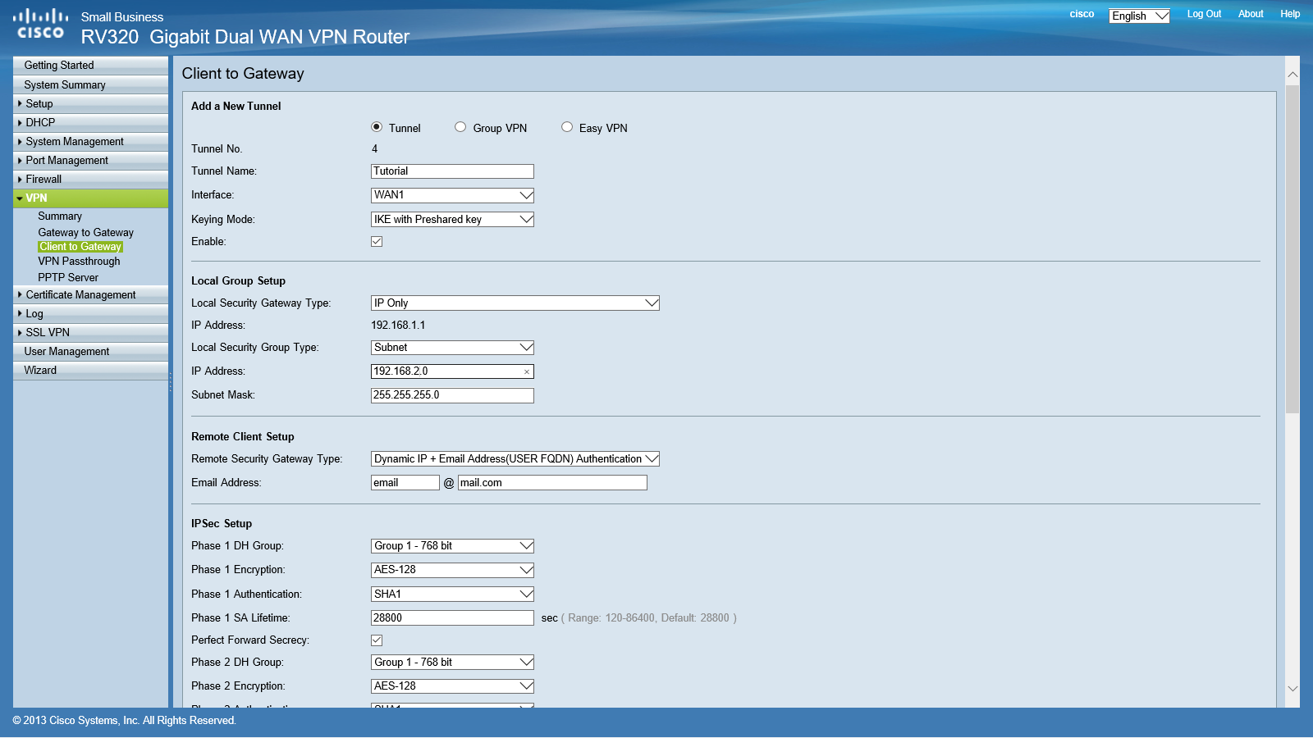Expand the Setup menu

coord(90,104)
